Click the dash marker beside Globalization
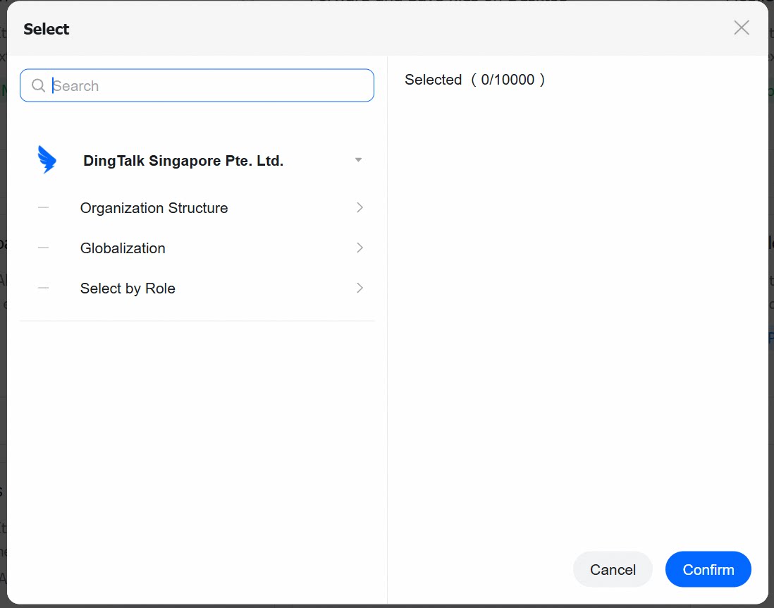Image resolution: width=774 pixels, height=608 pixels. coord(44,248)
